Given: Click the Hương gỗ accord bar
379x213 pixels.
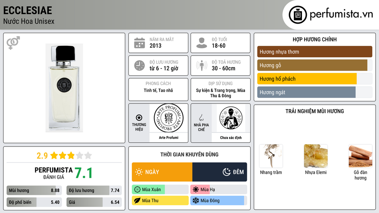Looking at the screenshot, I should click(315, 65).
